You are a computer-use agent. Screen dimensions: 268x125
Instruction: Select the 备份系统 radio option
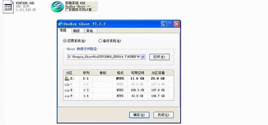pos(110,41)
